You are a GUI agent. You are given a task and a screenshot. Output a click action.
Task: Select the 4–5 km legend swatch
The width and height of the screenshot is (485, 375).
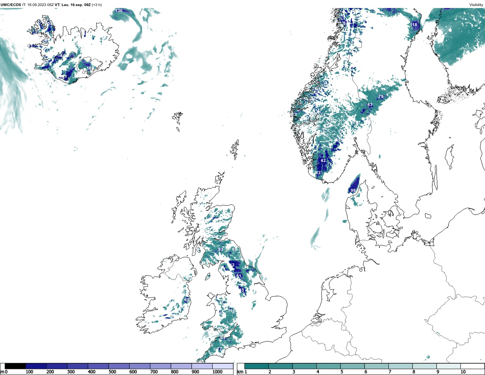[x=329, y=366]
